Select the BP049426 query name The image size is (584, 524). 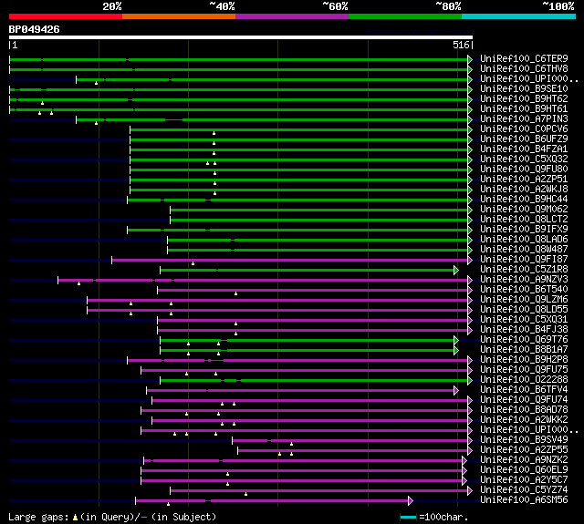(34, 29)
